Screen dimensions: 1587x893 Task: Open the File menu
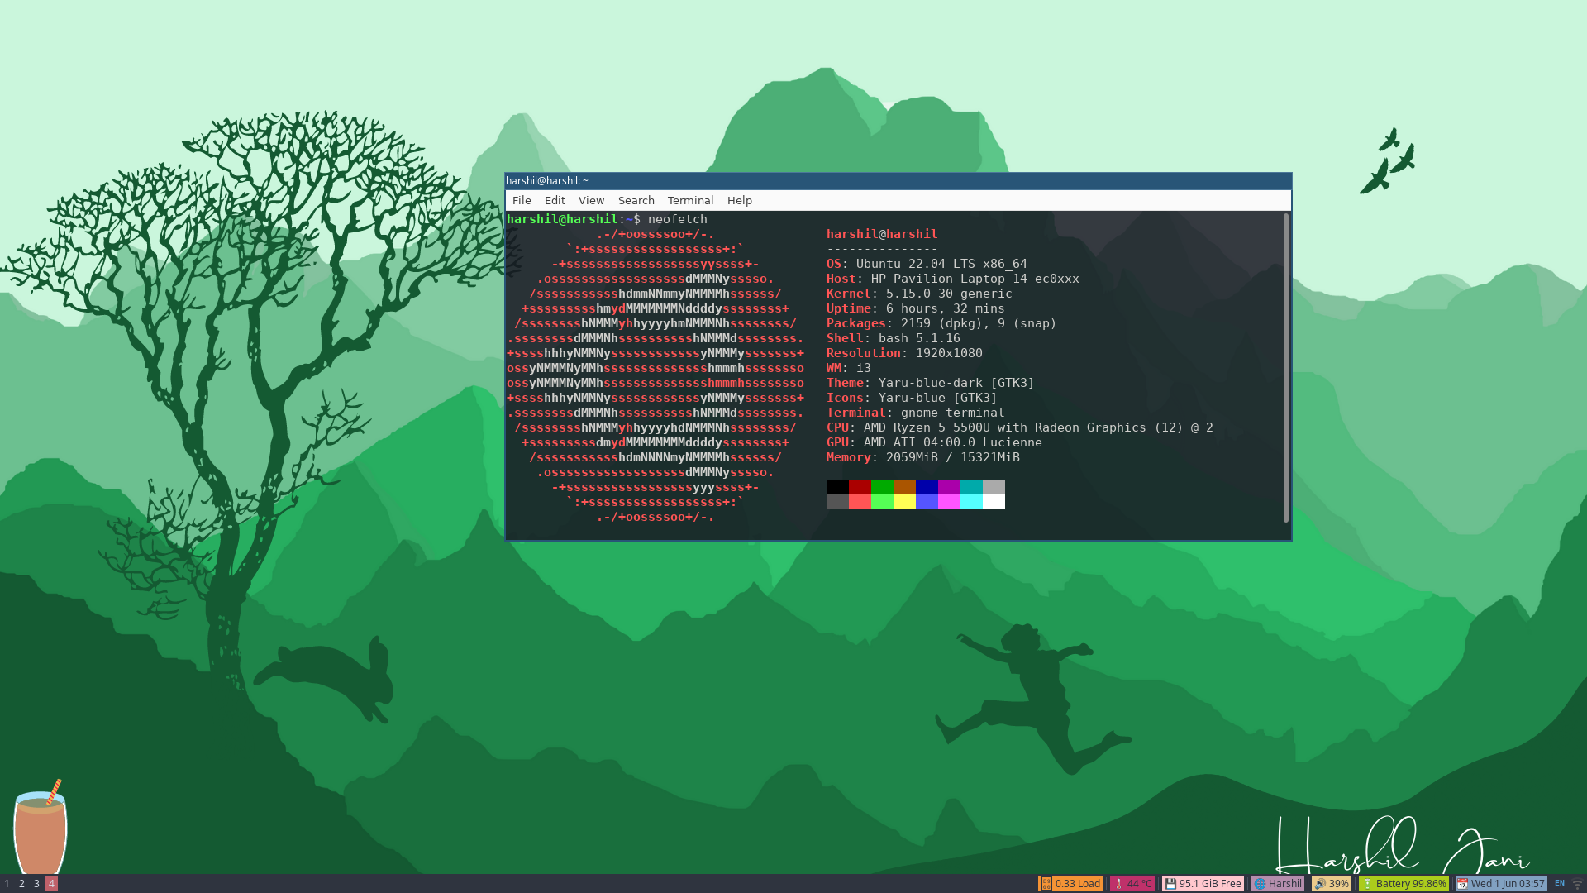click(x=522, y=200)
